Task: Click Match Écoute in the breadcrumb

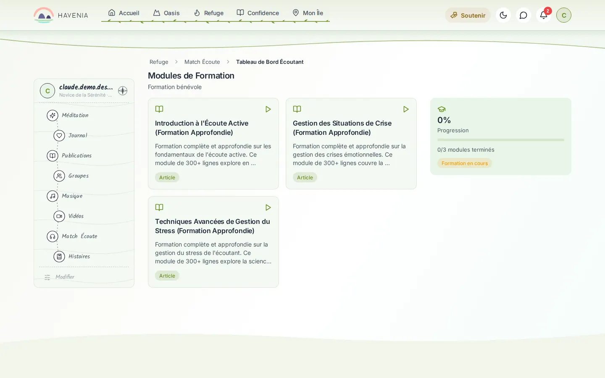Action: (x=202, y=62)
